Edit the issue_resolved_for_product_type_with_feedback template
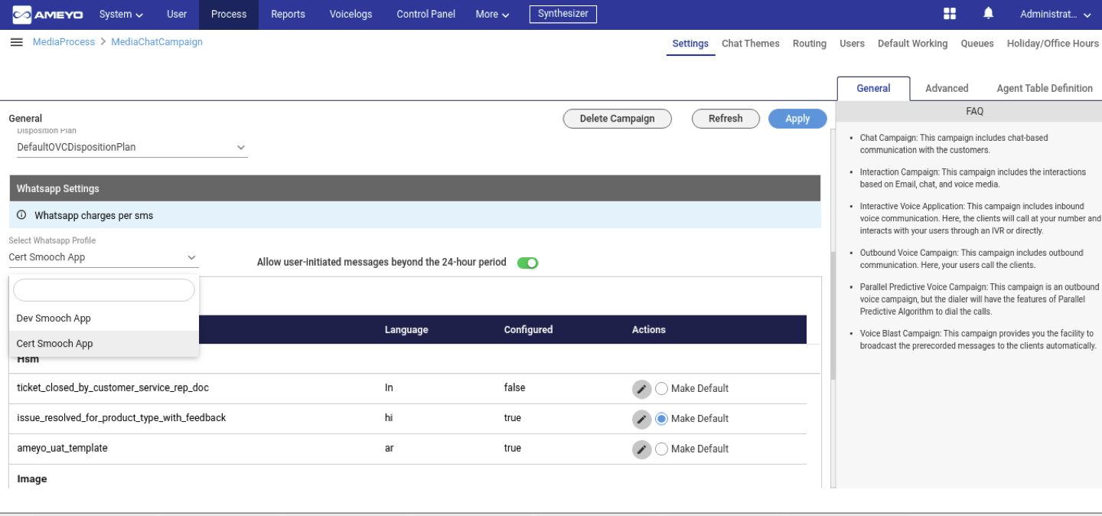 642,419
